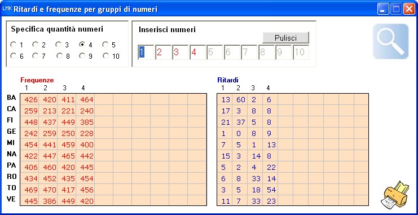Click the magnifying glass search icon
This screenshot has height=215, width=418.
[x=390, y=41]
